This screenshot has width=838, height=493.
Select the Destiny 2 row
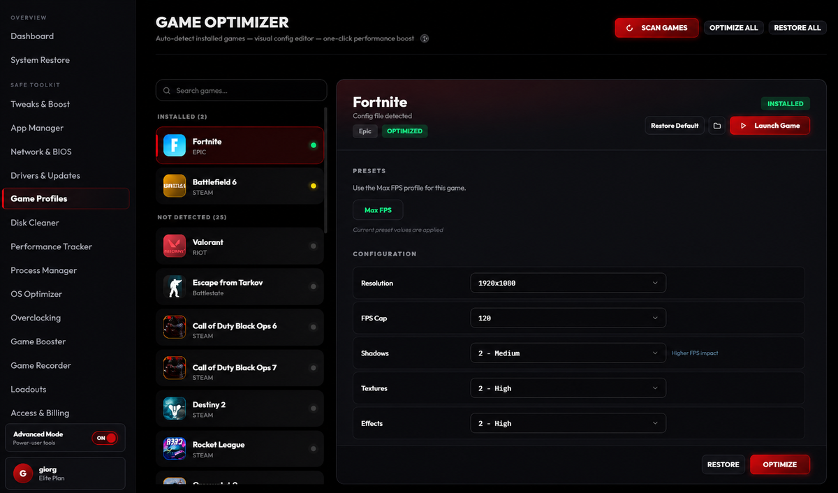click(240, 409)
